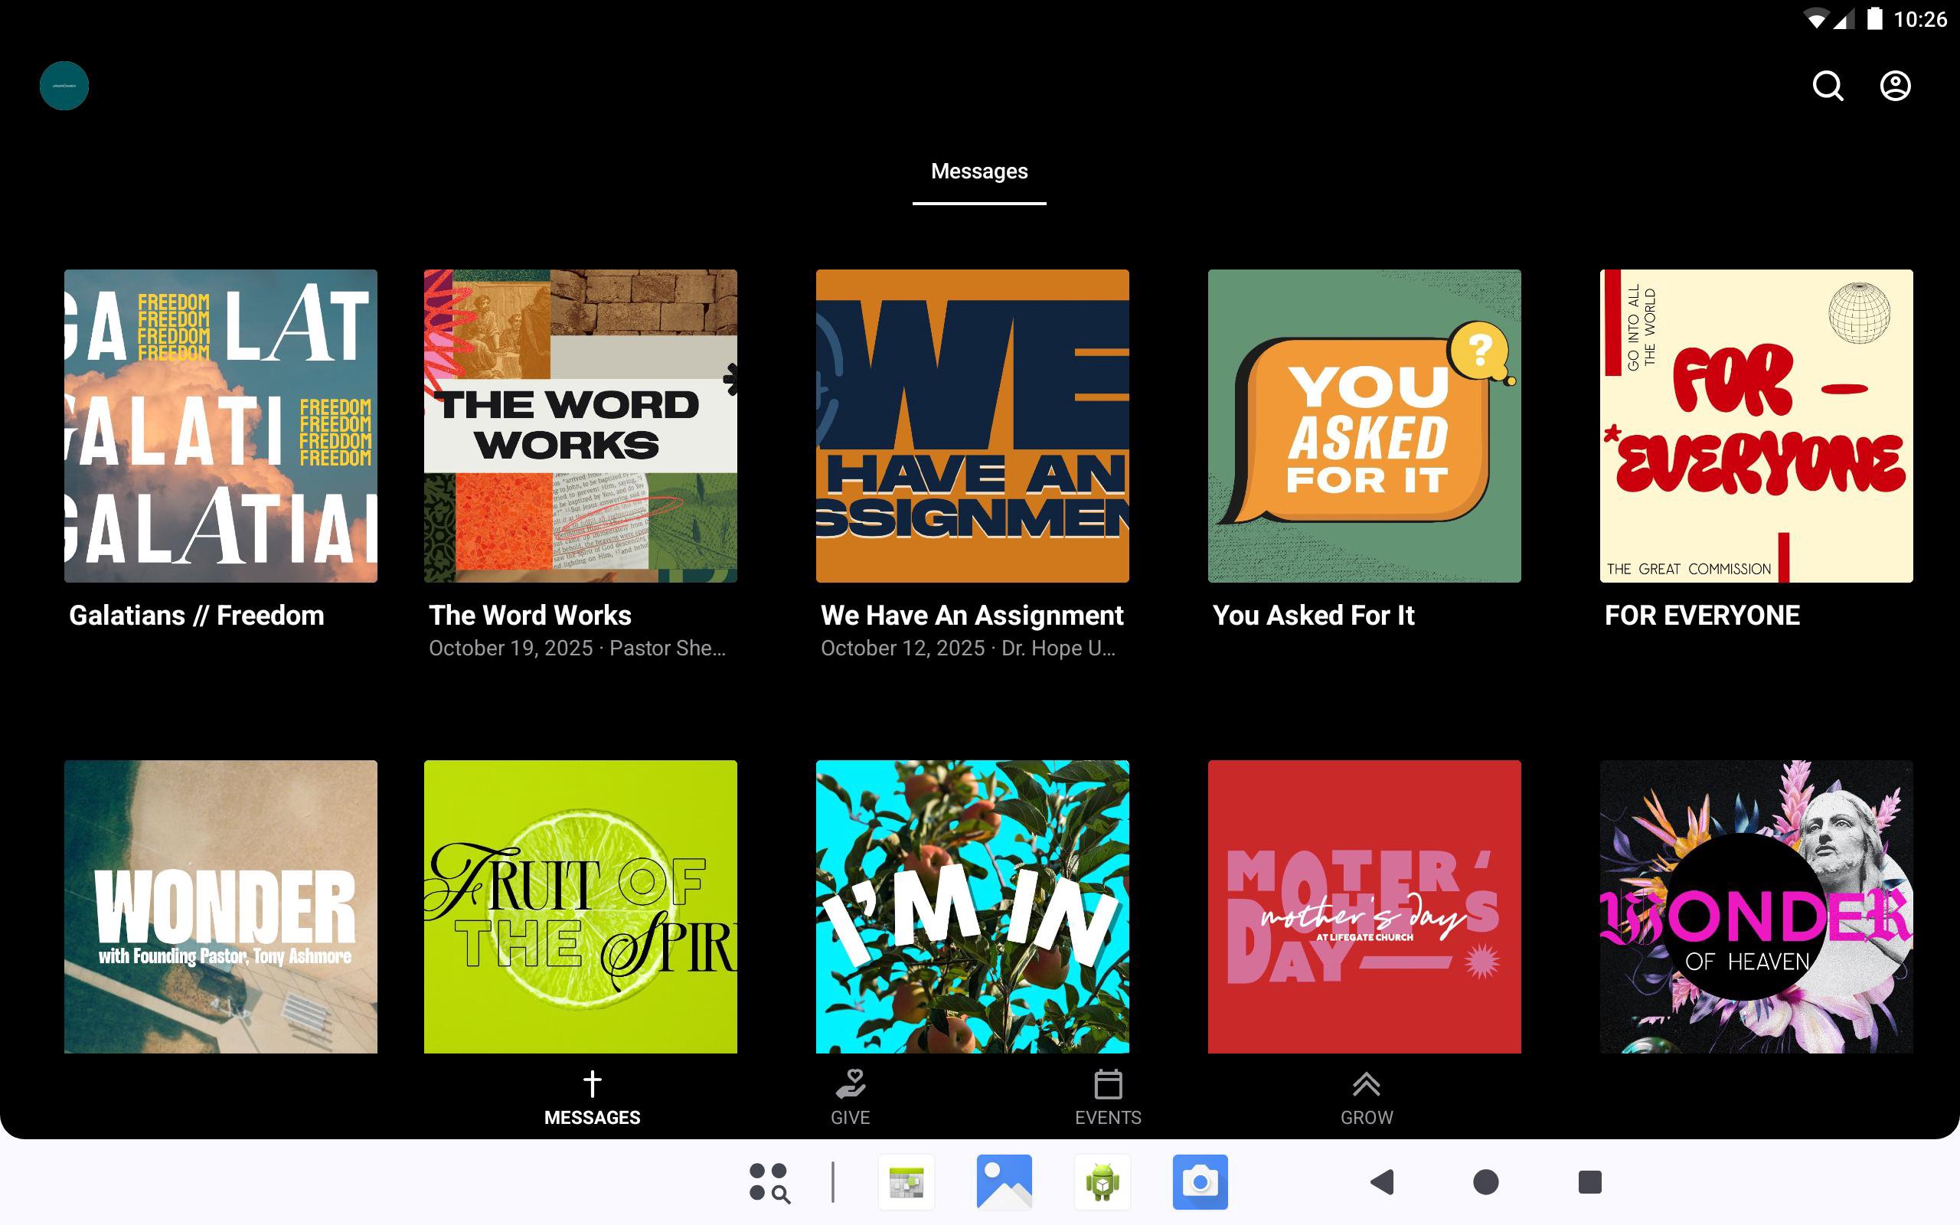Open the FOR EVERYONE series artwork

point(1756,426)
